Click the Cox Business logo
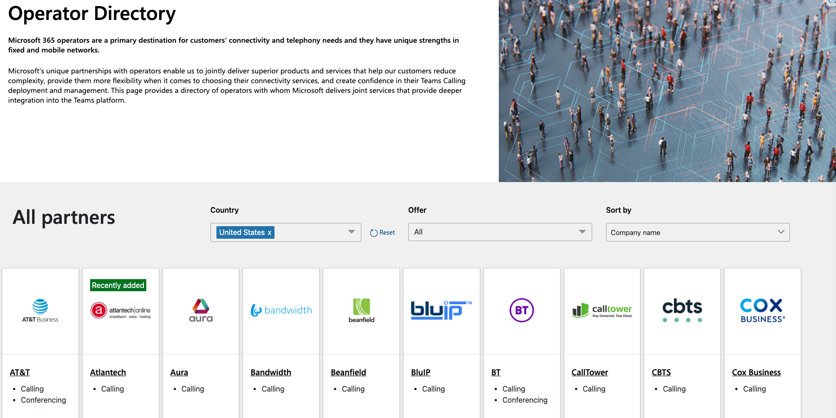 click(x=762, y=310)
